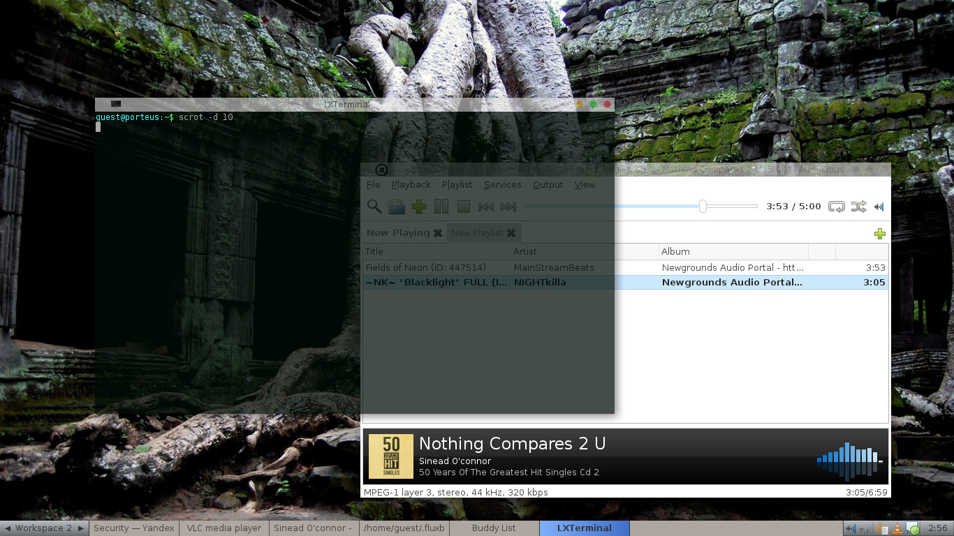This screenshot has height=536, width=954.
Task: Open 'VLC media player' taskbar entry
Action: point(224,528)
